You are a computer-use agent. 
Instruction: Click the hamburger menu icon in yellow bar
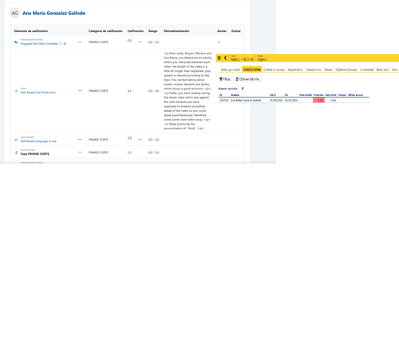(219, 57)
